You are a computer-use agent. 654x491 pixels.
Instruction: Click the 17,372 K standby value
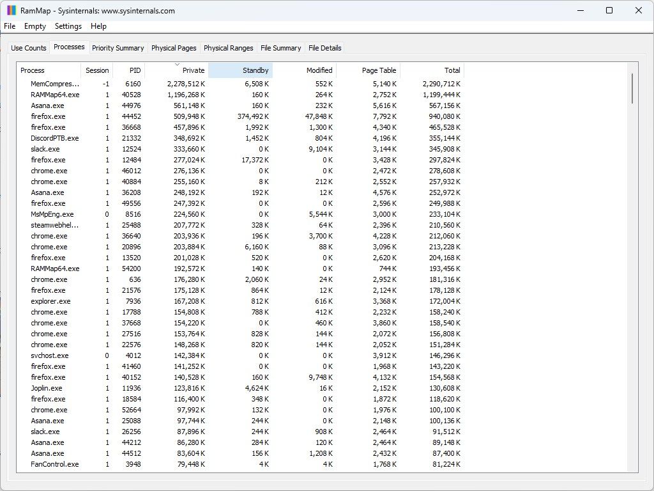pos(255,160)
